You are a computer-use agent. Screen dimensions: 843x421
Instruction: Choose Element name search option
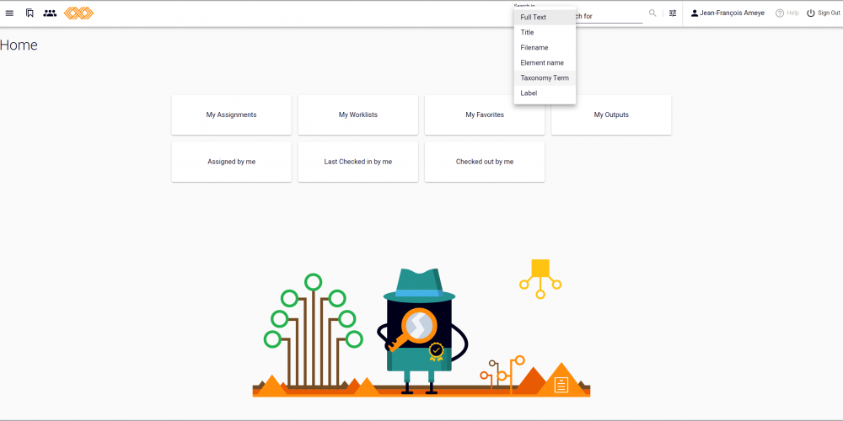(545, 63)
